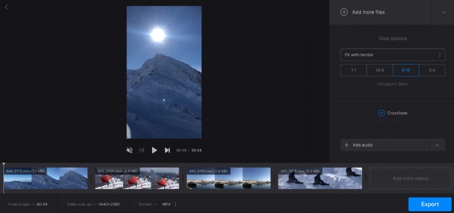The image size is (454, 213).
Task: Click Add more files
Action: tap(380, 12)
